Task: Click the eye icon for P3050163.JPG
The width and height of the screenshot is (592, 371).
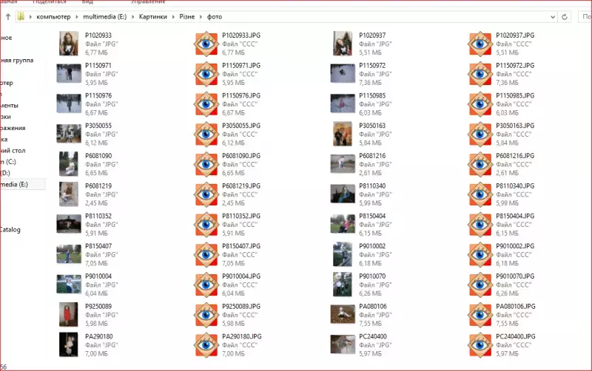Action: pyautogui.click(x=480, y=135)
